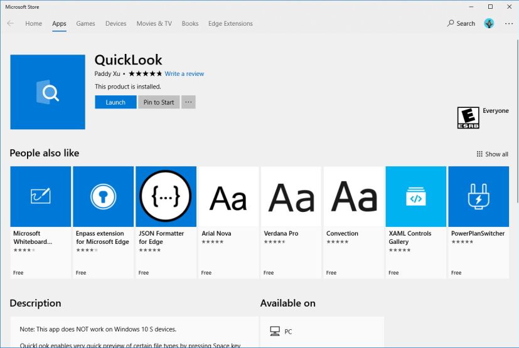Click the PowerPlanSwitcher title

(478, 233)
